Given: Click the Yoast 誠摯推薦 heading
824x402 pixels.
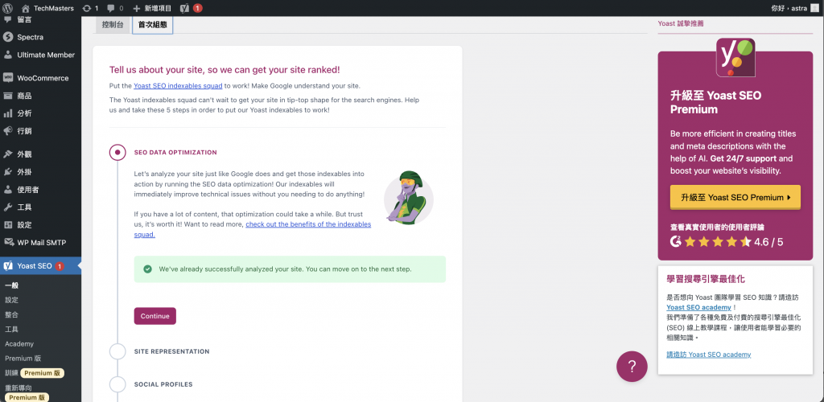Looking at the screenshot, I should coord(681,23).
